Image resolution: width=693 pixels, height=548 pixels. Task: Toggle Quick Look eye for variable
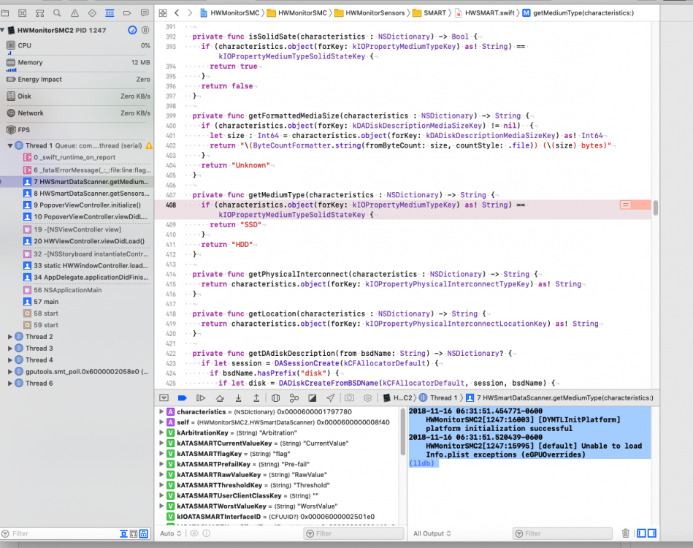(194, 533)
